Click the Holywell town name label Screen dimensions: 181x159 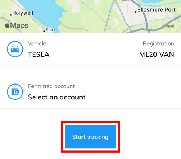click(23, 13)
